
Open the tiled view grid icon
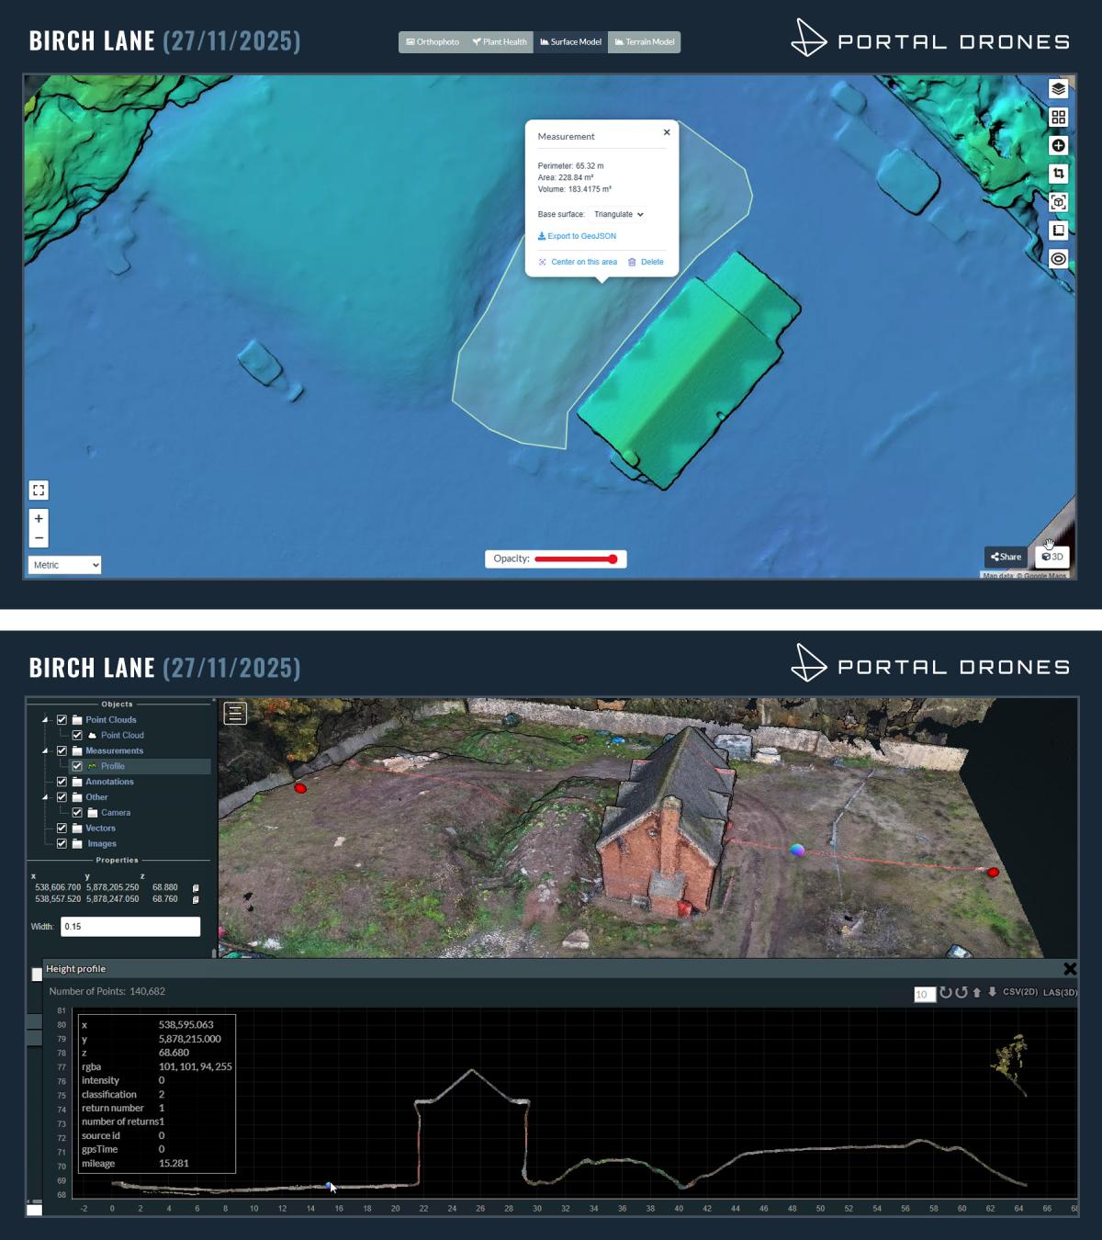(1059, 117)
